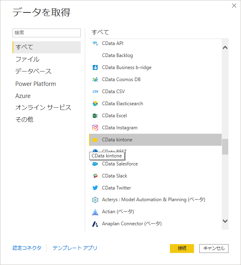Image resolution: width=241 pixels, height=265 pixels.
Task: Select the Azure category
Action: point(23,96)
